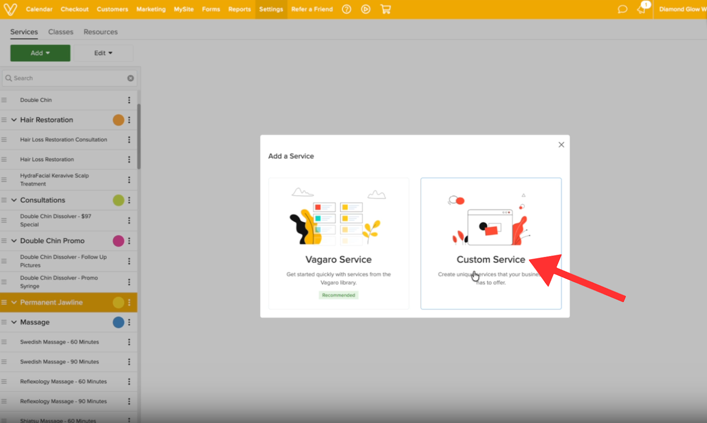This screenshot has height=423, width=707.
Task: Open options for Reflexology Massage 90 Minutes
Action: coord(129,401)
